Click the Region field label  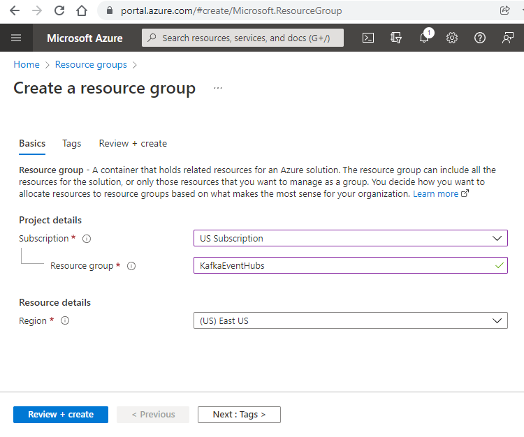coord(33,321)
